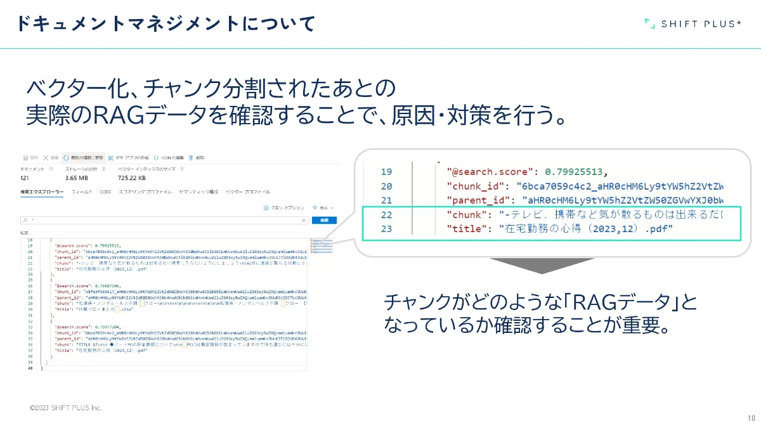Click the blue 検索 button
This screenshot has width=761, height=428.
324,220
